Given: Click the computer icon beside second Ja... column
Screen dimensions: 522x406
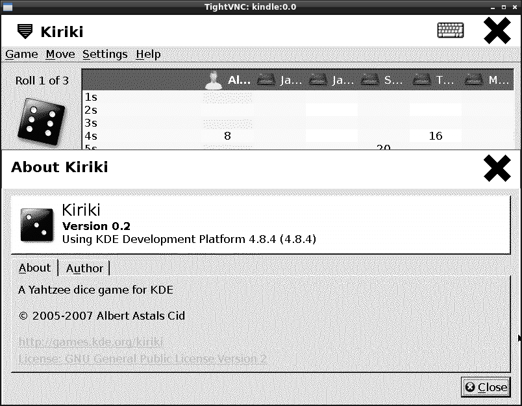Looking at the screenshot, I should click(317, 80).
